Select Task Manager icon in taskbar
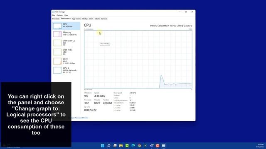 click(x=163, y=146)
